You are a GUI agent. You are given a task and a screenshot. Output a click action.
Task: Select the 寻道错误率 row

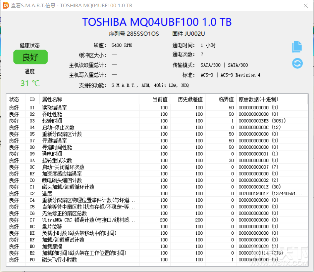(157, 141)
